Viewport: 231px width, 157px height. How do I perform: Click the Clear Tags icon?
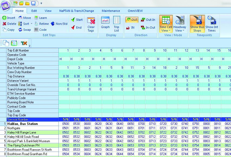pos(91,24)
